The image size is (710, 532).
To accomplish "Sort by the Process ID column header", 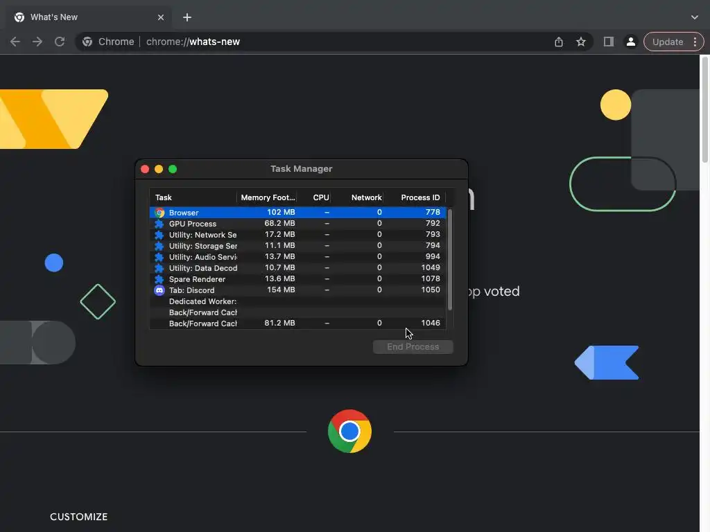I will [415, 197].
